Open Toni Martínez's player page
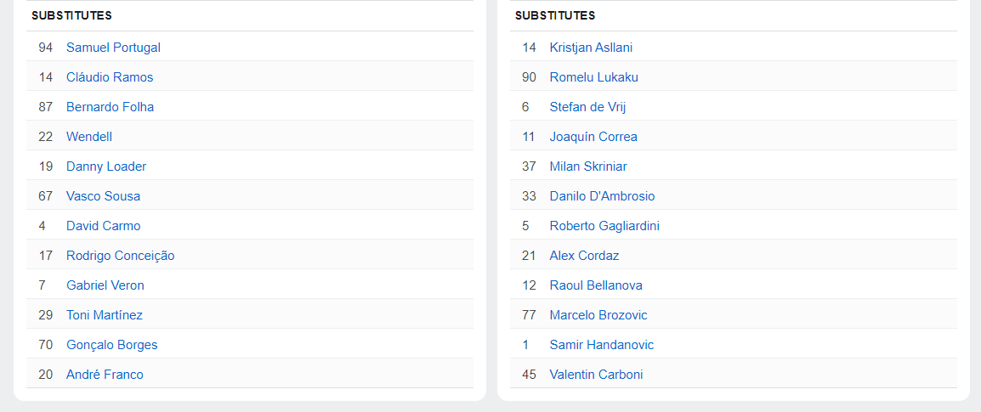 pyautogui.click(x=105, y=315)
